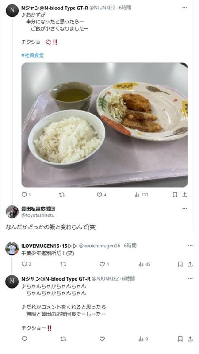This screenshot has width=199, height=354.
Task: Share the lunch tray photo tweet
Action: coord(185,195)
